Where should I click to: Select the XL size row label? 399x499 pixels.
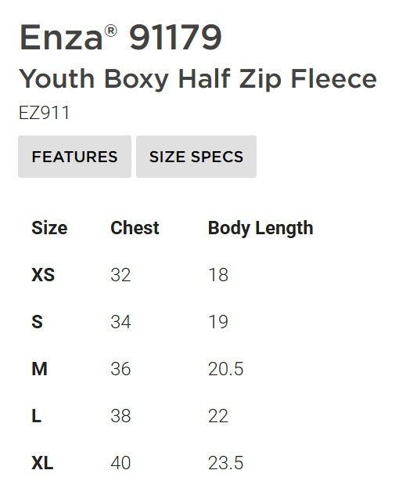pos(42,463)
